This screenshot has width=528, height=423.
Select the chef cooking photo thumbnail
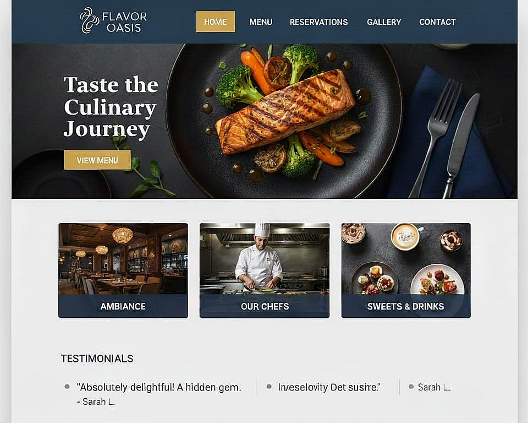(265, 259)
